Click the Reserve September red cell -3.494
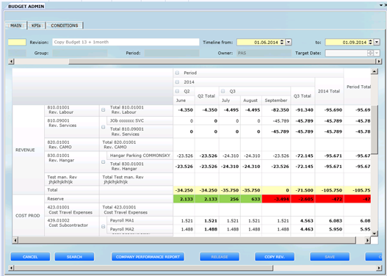 (276, 199)
